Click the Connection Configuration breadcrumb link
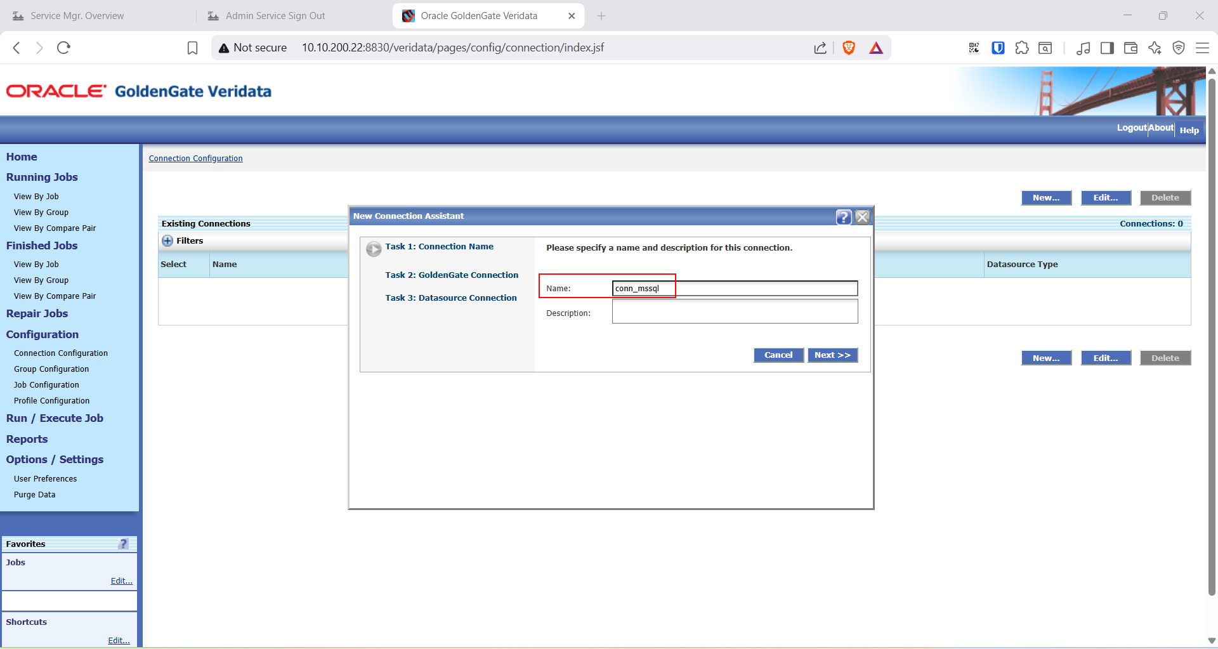The height and width of the screenshot is (649, 1218). 195,159
